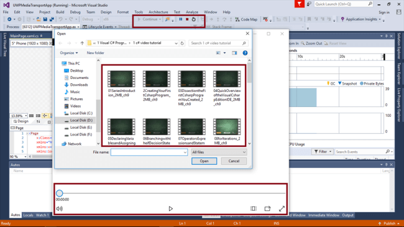Open Solution Explorer side tab
This screenshot has height=227, width=404.
pos(399,46)
